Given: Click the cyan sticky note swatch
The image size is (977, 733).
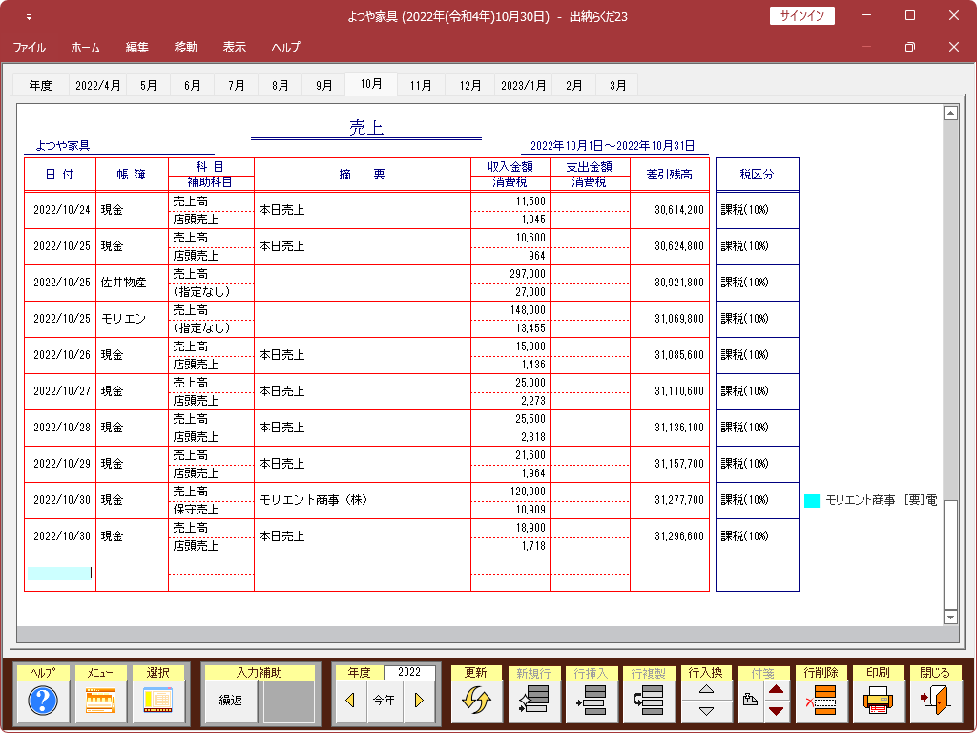Looking at the screenshot, I should (x=812, y=500).
